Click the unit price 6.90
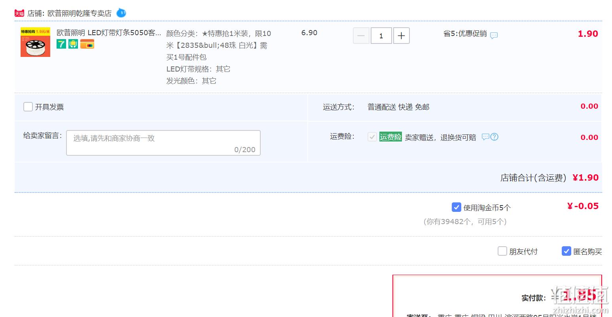 coord(309,33)
